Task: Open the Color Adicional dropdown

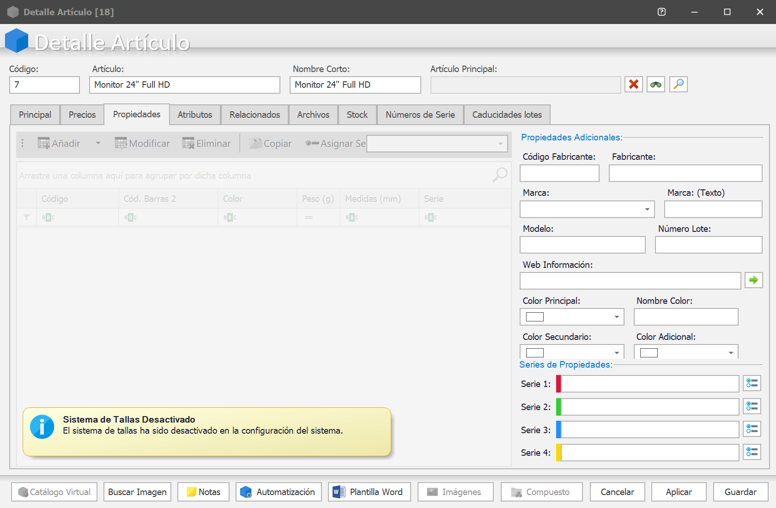Action: pos(731,353)
